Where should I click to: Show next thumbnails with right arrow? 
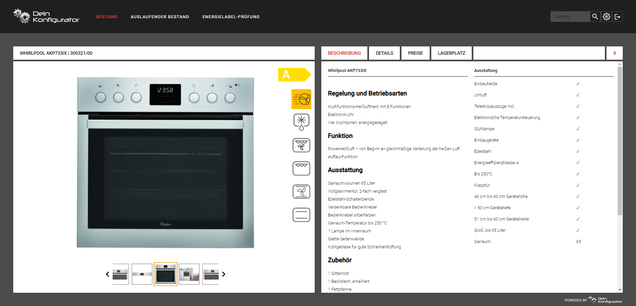pyautogui.click(x=224, y=274)
